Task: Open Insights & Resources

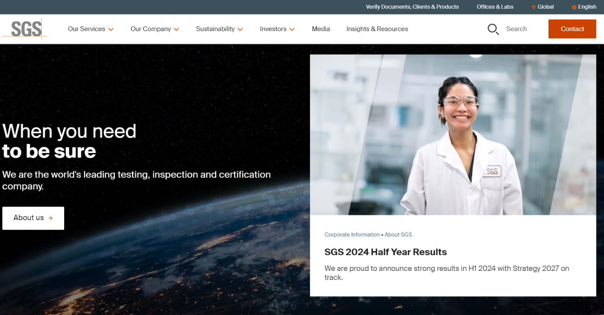Action: 377,29
